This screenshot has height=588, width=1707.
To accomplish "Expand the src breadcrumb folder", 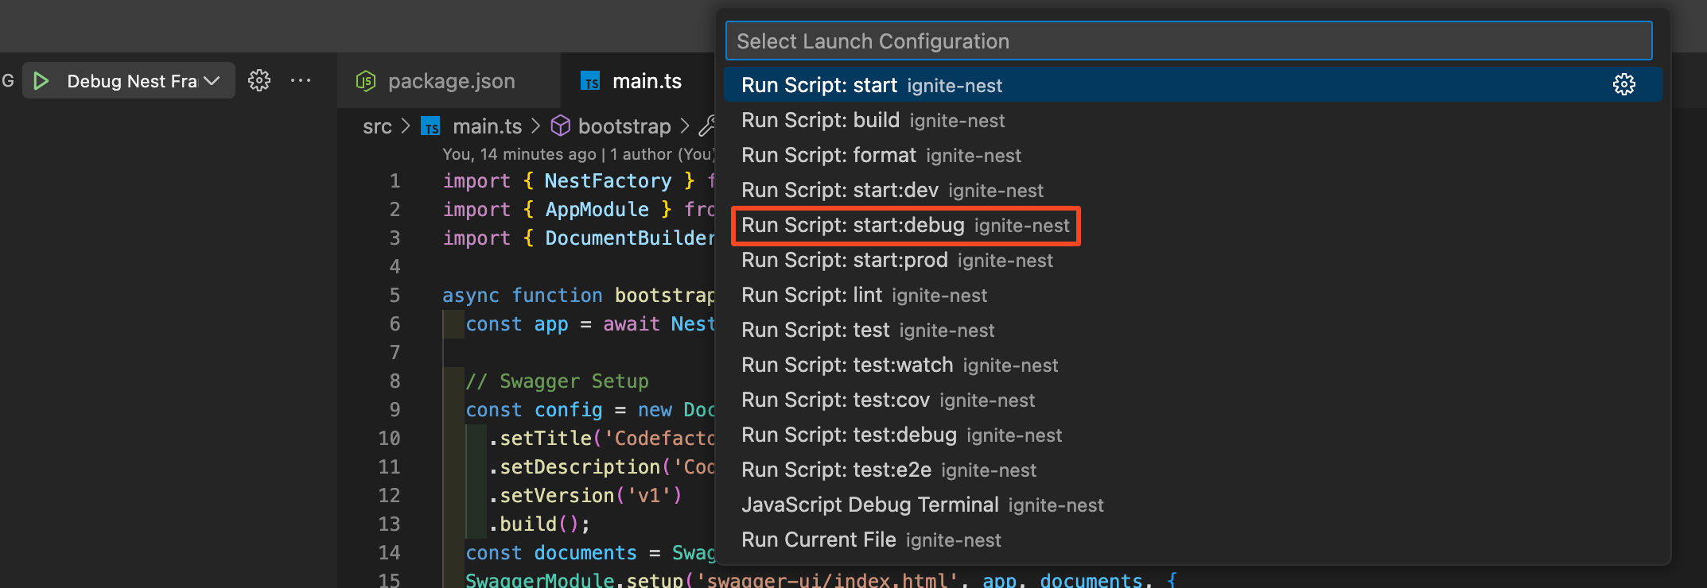I will pyautogui.click(x=377, y=126).
